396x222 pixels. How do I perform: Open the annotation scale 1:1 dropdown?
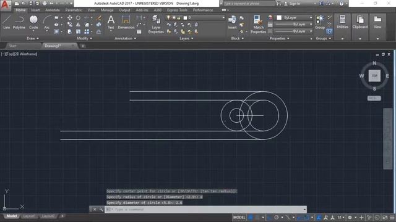coord(341,217)
